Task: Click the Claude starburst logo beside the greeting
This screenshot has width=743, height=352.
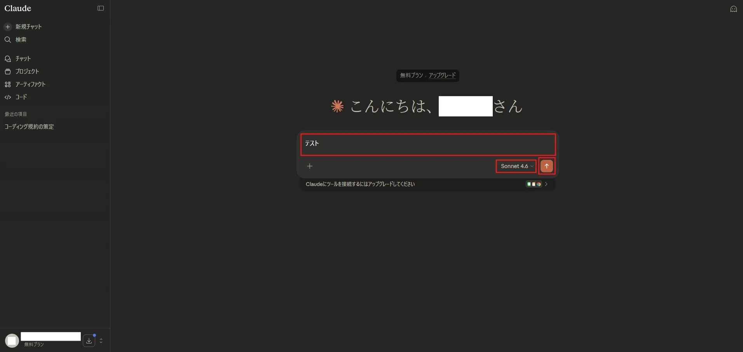Action: point(337,106)
